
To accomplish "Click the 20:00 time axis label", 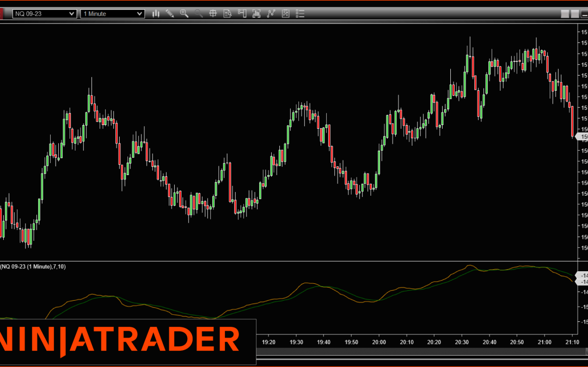I will click(x=379, y=342).
